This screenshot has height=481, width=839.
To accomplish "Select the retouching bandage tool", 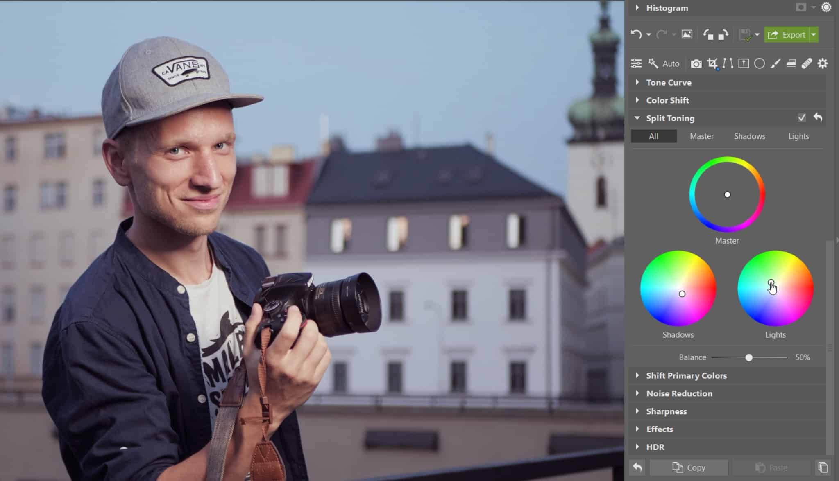I will pyautogui.click(x=807, y=63).
